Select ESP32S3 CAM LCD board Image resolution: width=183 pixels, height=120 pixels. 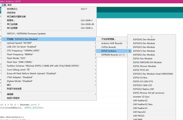[x=152, y=85]
